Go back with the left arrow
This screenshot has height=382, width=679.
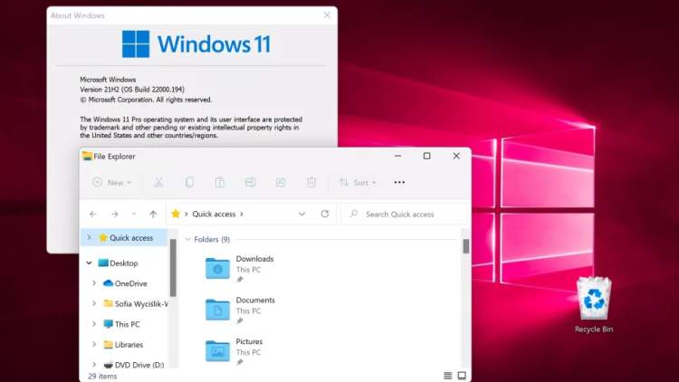(93, 214)
